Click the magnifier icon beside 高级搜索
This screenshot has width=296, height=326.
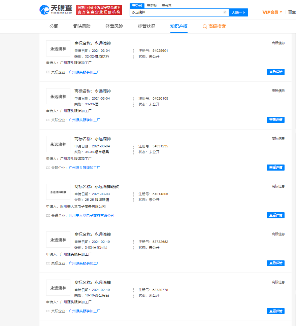point(205,27)
